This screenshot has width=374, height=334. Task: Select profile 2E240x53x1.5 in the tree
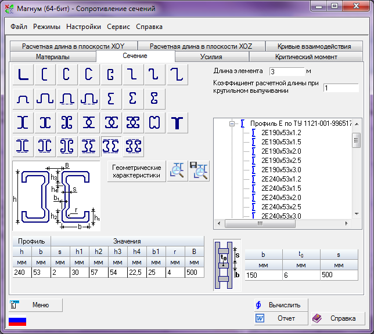point(280,188)
